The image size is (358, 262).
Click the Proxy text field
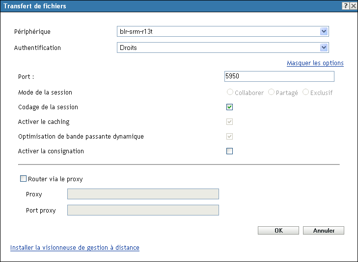[143, 194]
